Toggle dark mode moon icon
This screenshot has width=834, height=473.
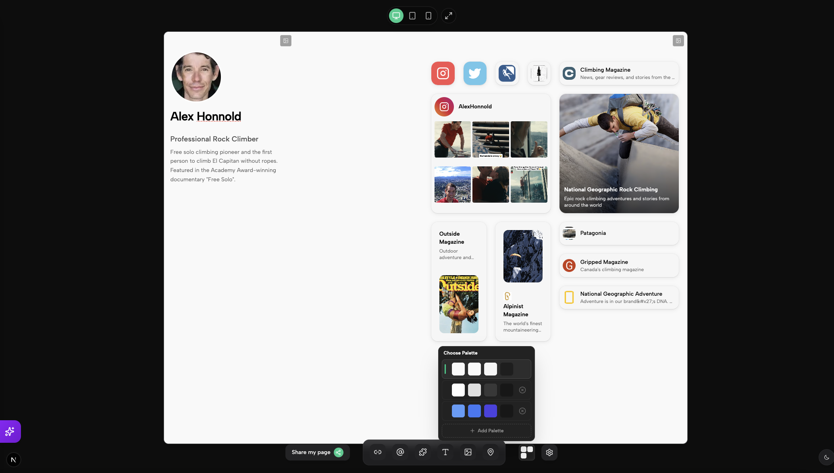(826, 457)
